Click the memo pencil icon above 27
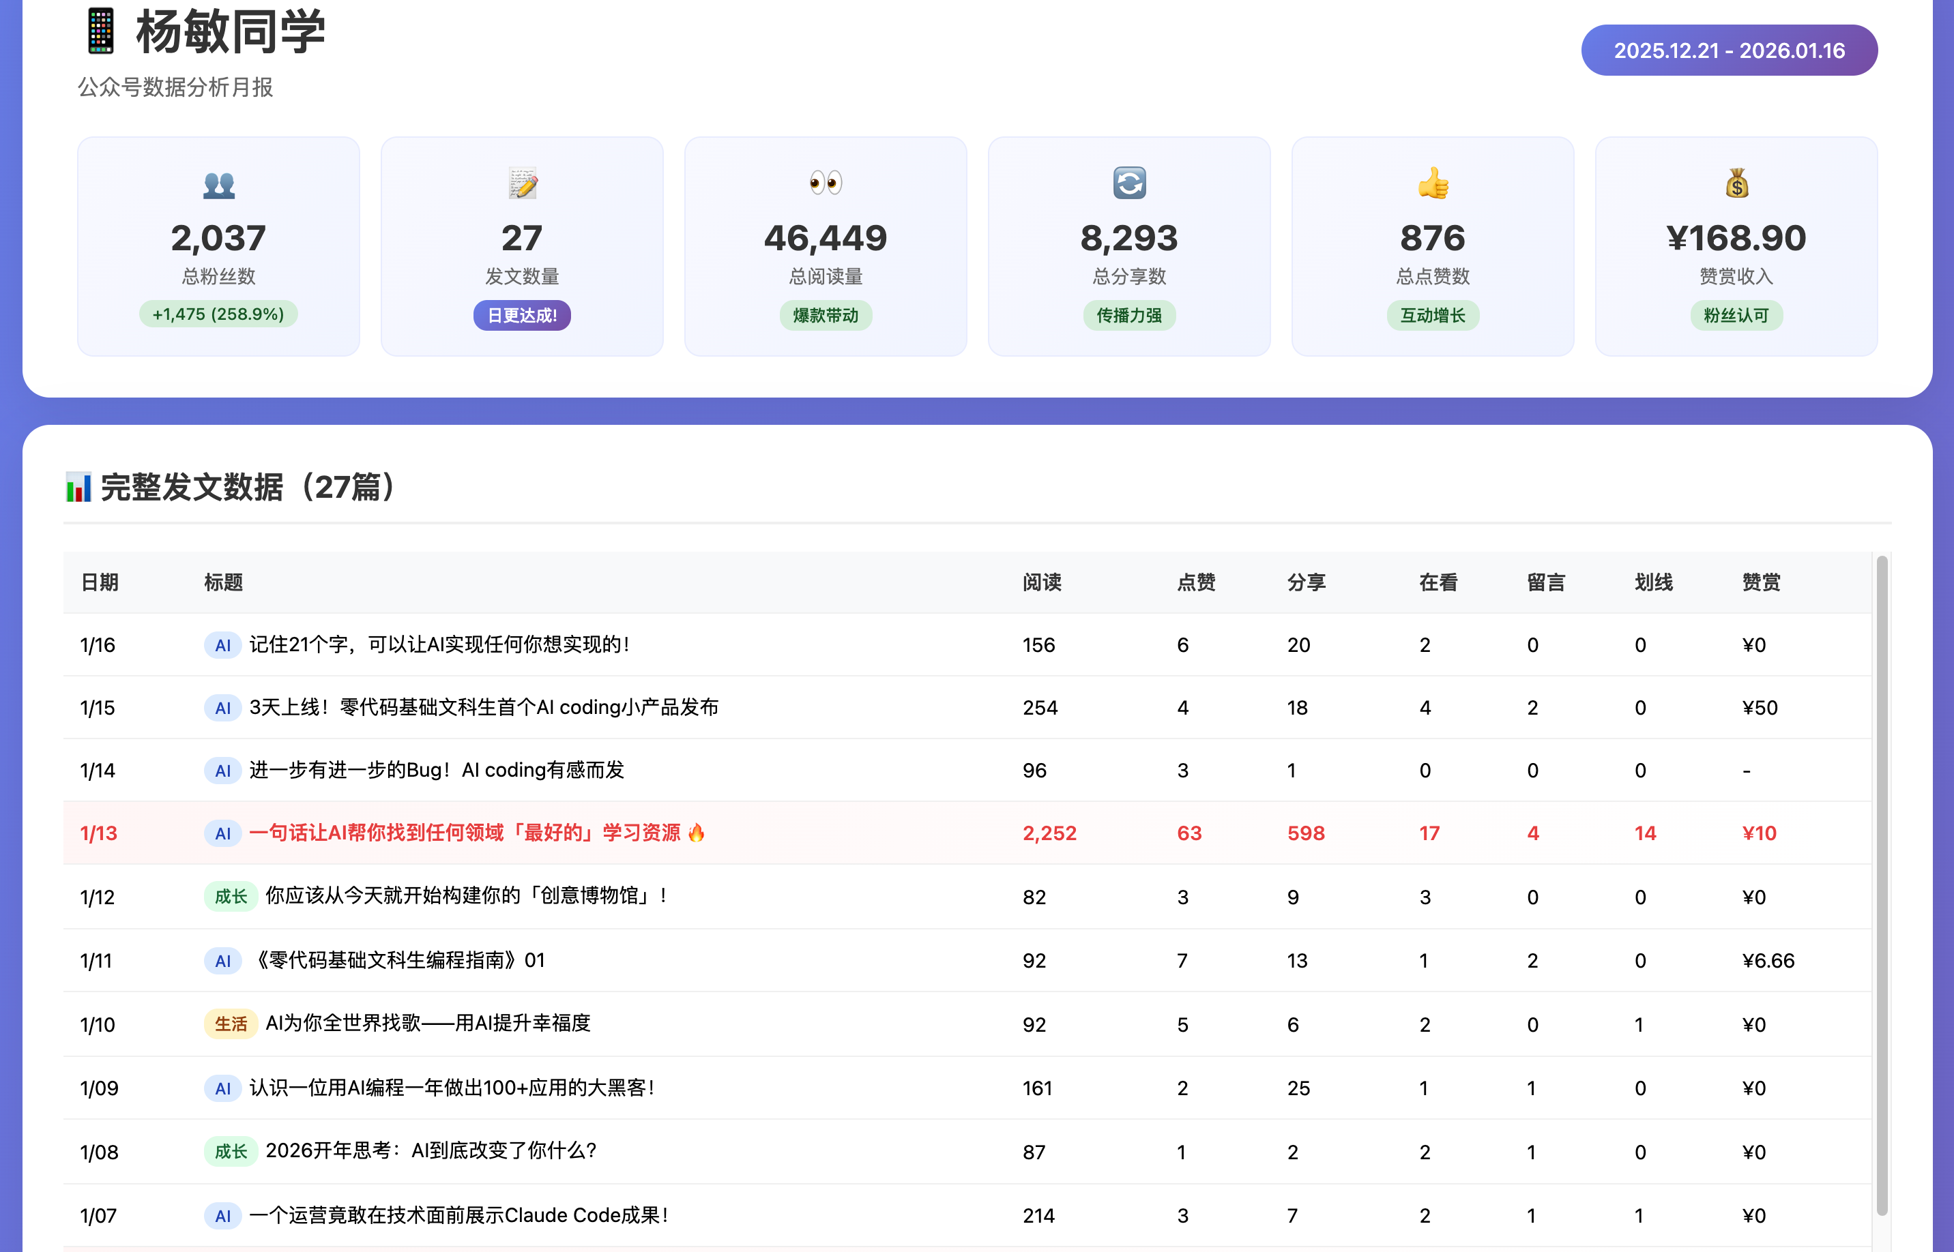The width and height of the screenshot is (1954, 1252). (523, 183)
